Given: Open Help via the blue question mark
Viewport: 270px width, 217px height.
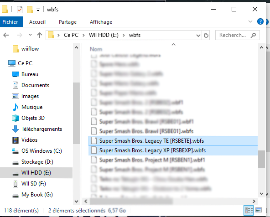Looking at the screenshot, I should 260,21.
